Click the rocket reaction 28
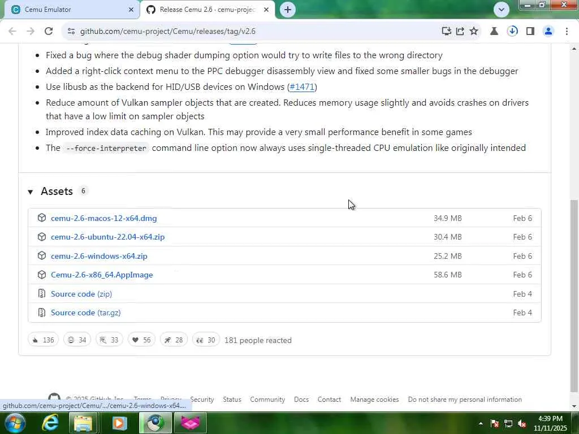 pyautogui.click(x=174, y=340)
